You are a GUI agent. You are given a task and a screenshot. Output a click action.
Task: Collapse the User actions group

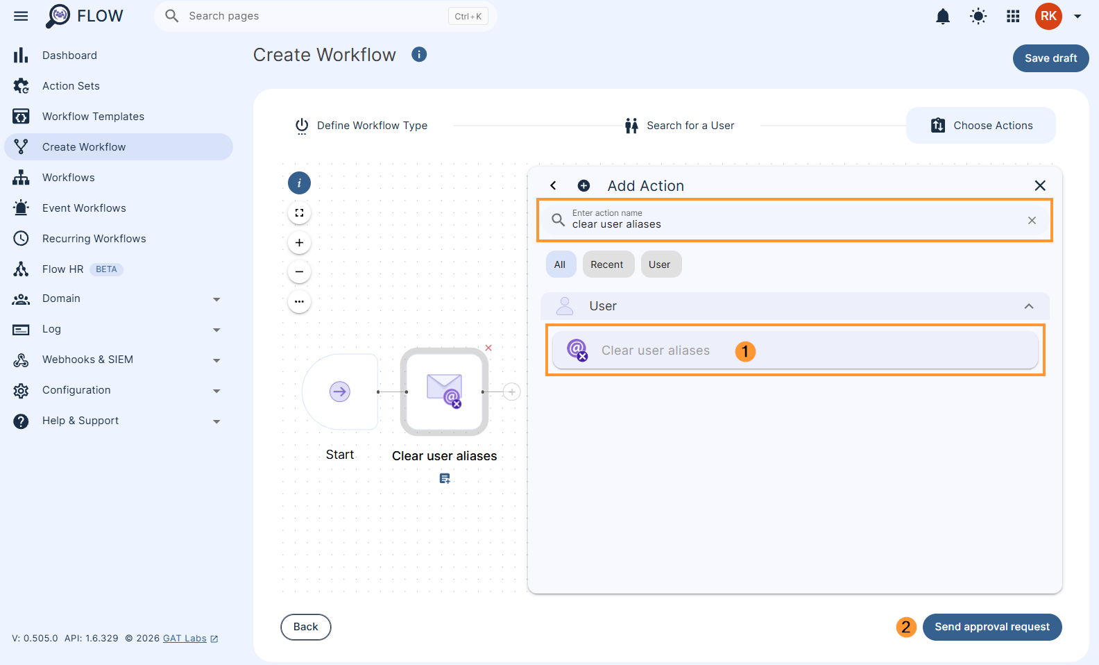coord(1029,306)
